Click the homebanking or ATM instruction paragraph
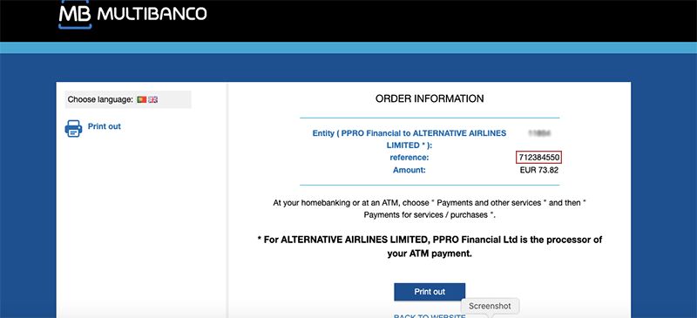This screenshot has width=697, height=318. (x=430, y=208)
